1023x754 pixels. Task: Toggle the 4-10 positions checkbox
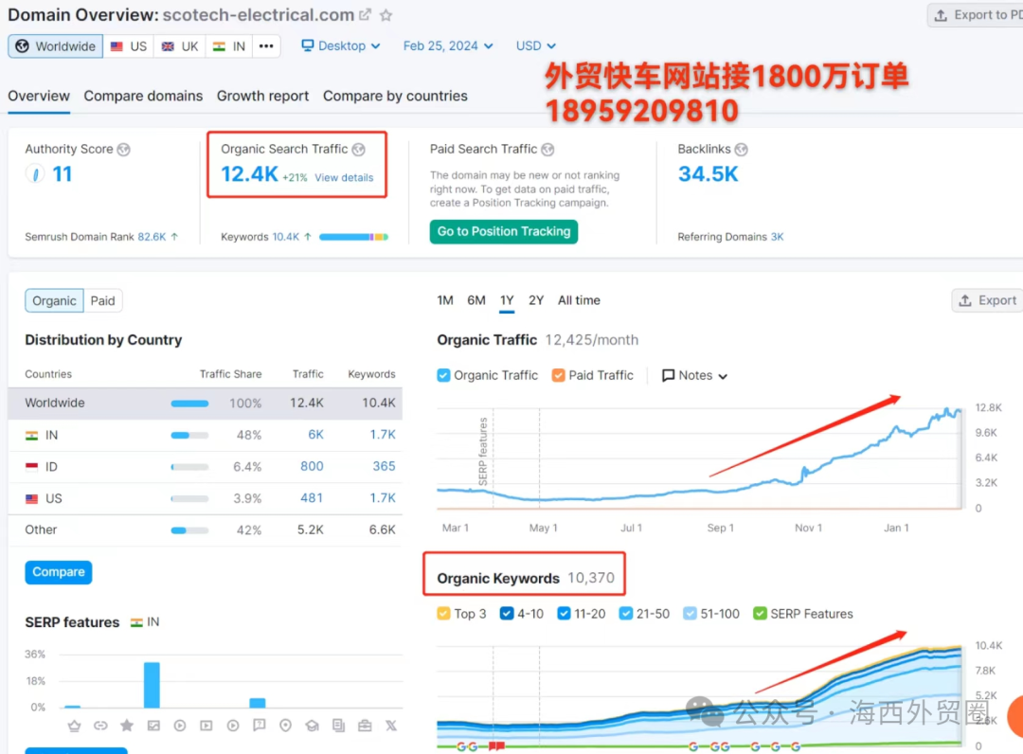[x=507, y=614]
